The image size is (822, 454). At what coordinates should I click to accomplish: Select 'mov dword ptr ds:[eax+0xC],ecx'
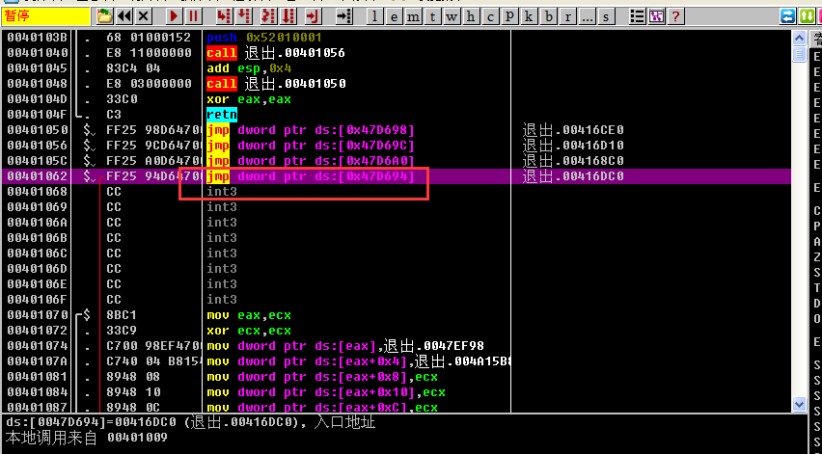point(322,407)
